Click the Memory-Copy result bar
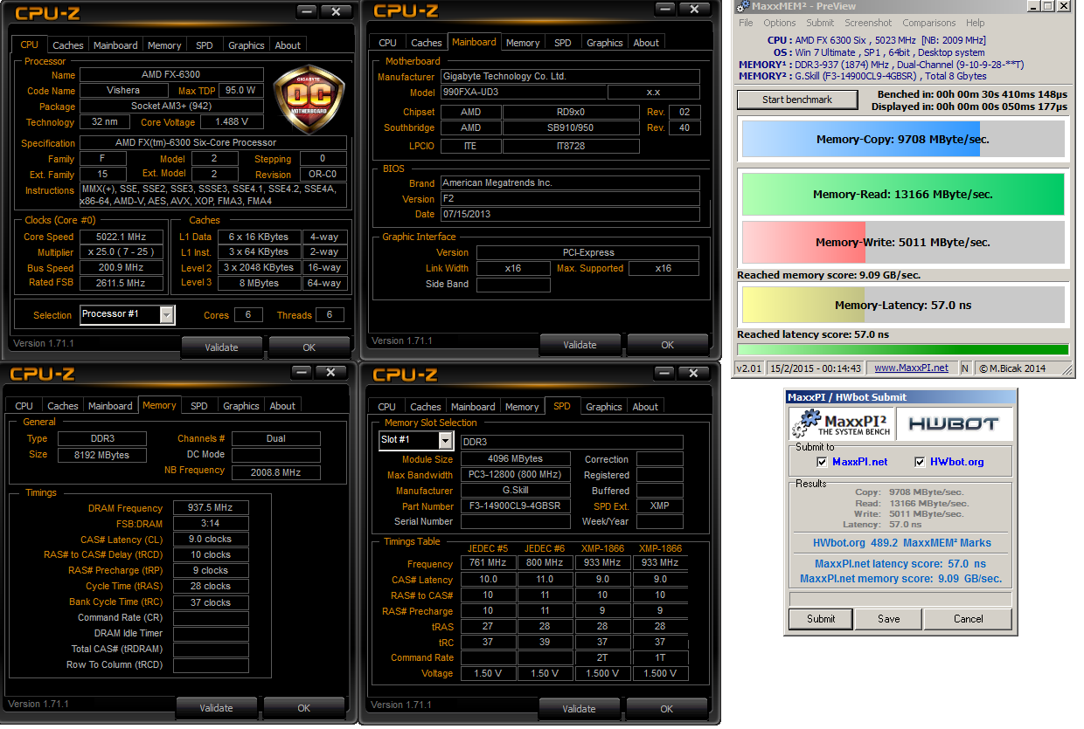This screenshot has height=729, width=1084. (903, 139)
